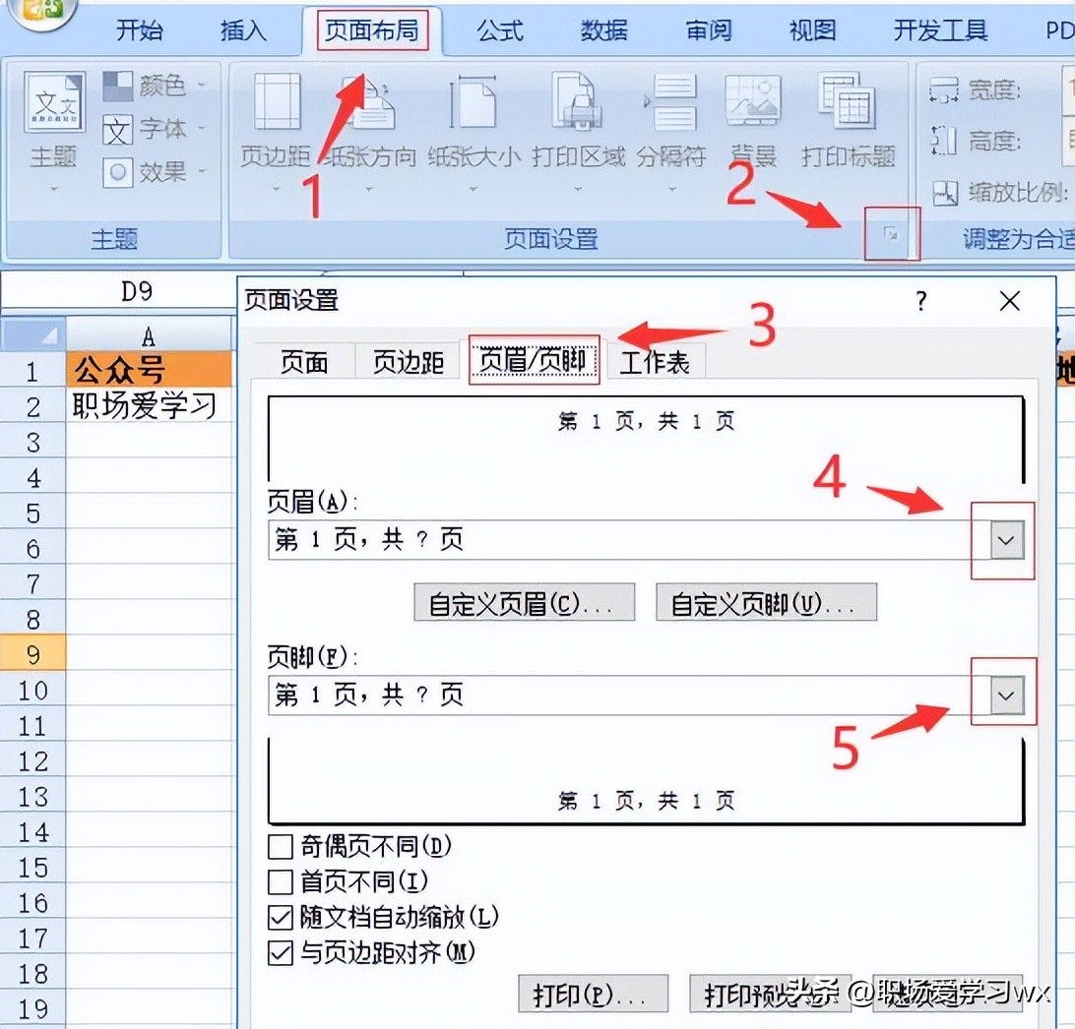Switch to the 工作表 tab
Image resolution: width=1075 pixels, height=1029 pixels.
[656, 361]
